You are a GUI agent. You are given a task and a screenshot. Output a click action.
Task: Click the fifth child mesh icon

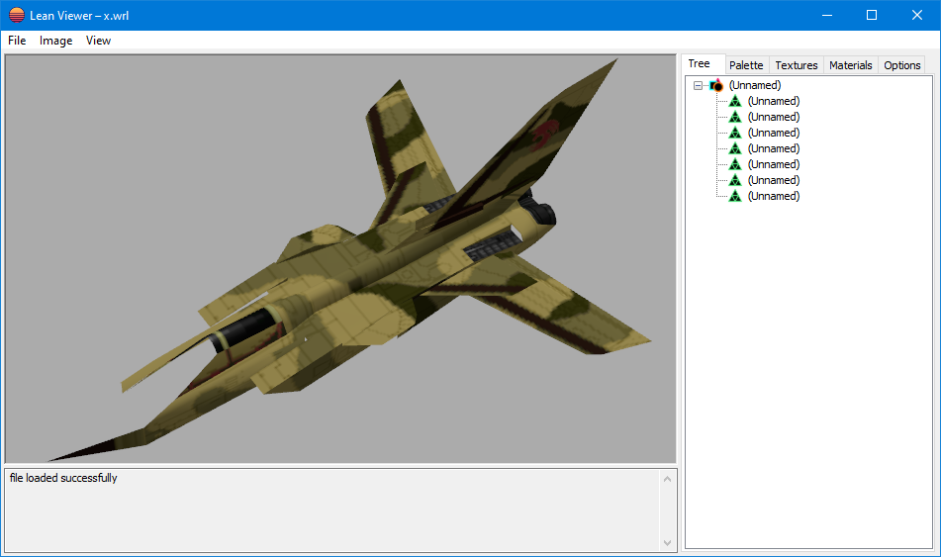735,164
